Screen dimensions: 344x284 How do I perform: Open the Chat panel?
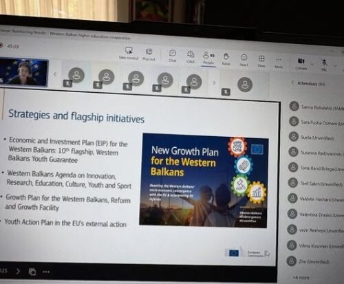pyautogui.click(x=173, y=56)
